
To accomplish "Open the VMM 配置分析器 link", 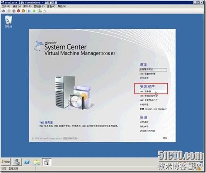I will [x=148, y=74].
